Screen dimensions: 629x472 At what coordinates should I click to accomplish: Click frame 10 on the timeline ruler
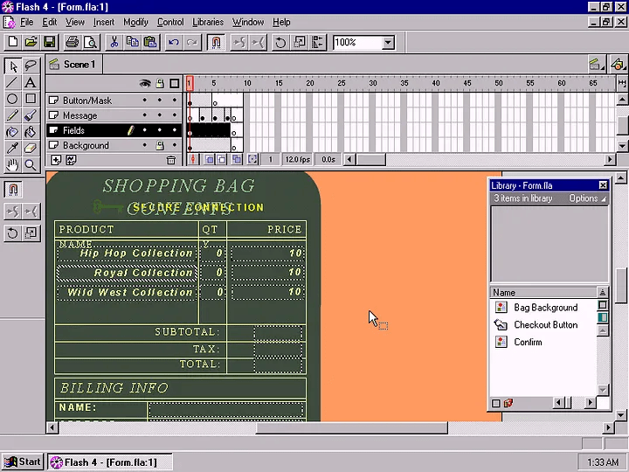click(247, 84)
